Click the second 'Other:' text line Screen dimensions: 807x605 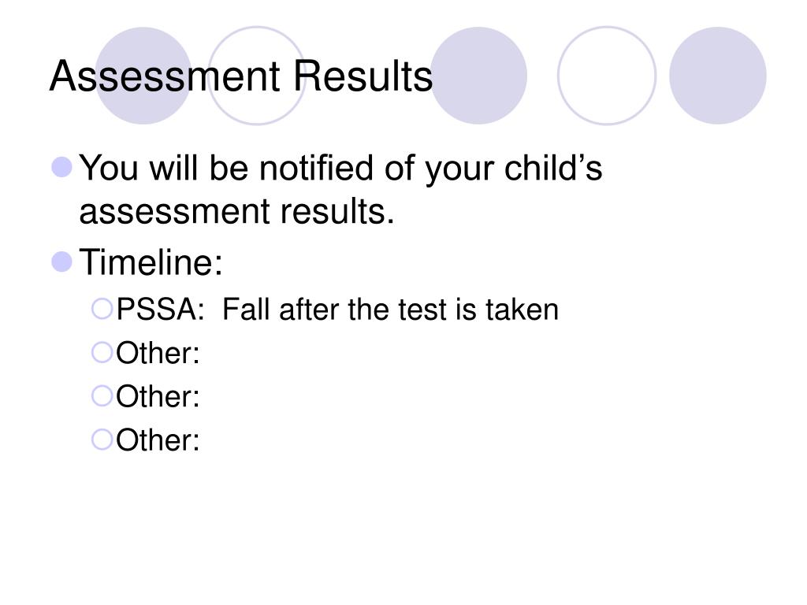pyautogui.click(x=158, y=397)
